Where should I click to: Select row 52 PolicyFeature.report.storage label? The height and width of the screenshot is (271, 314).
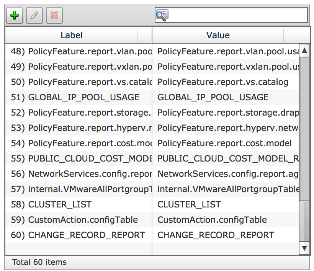click(x=79, y=113)
